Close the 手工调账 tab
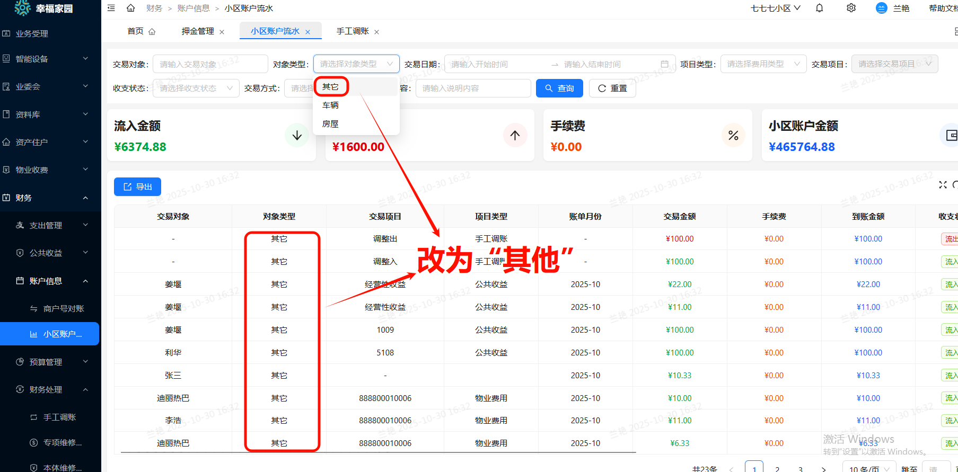 [376, 32]
